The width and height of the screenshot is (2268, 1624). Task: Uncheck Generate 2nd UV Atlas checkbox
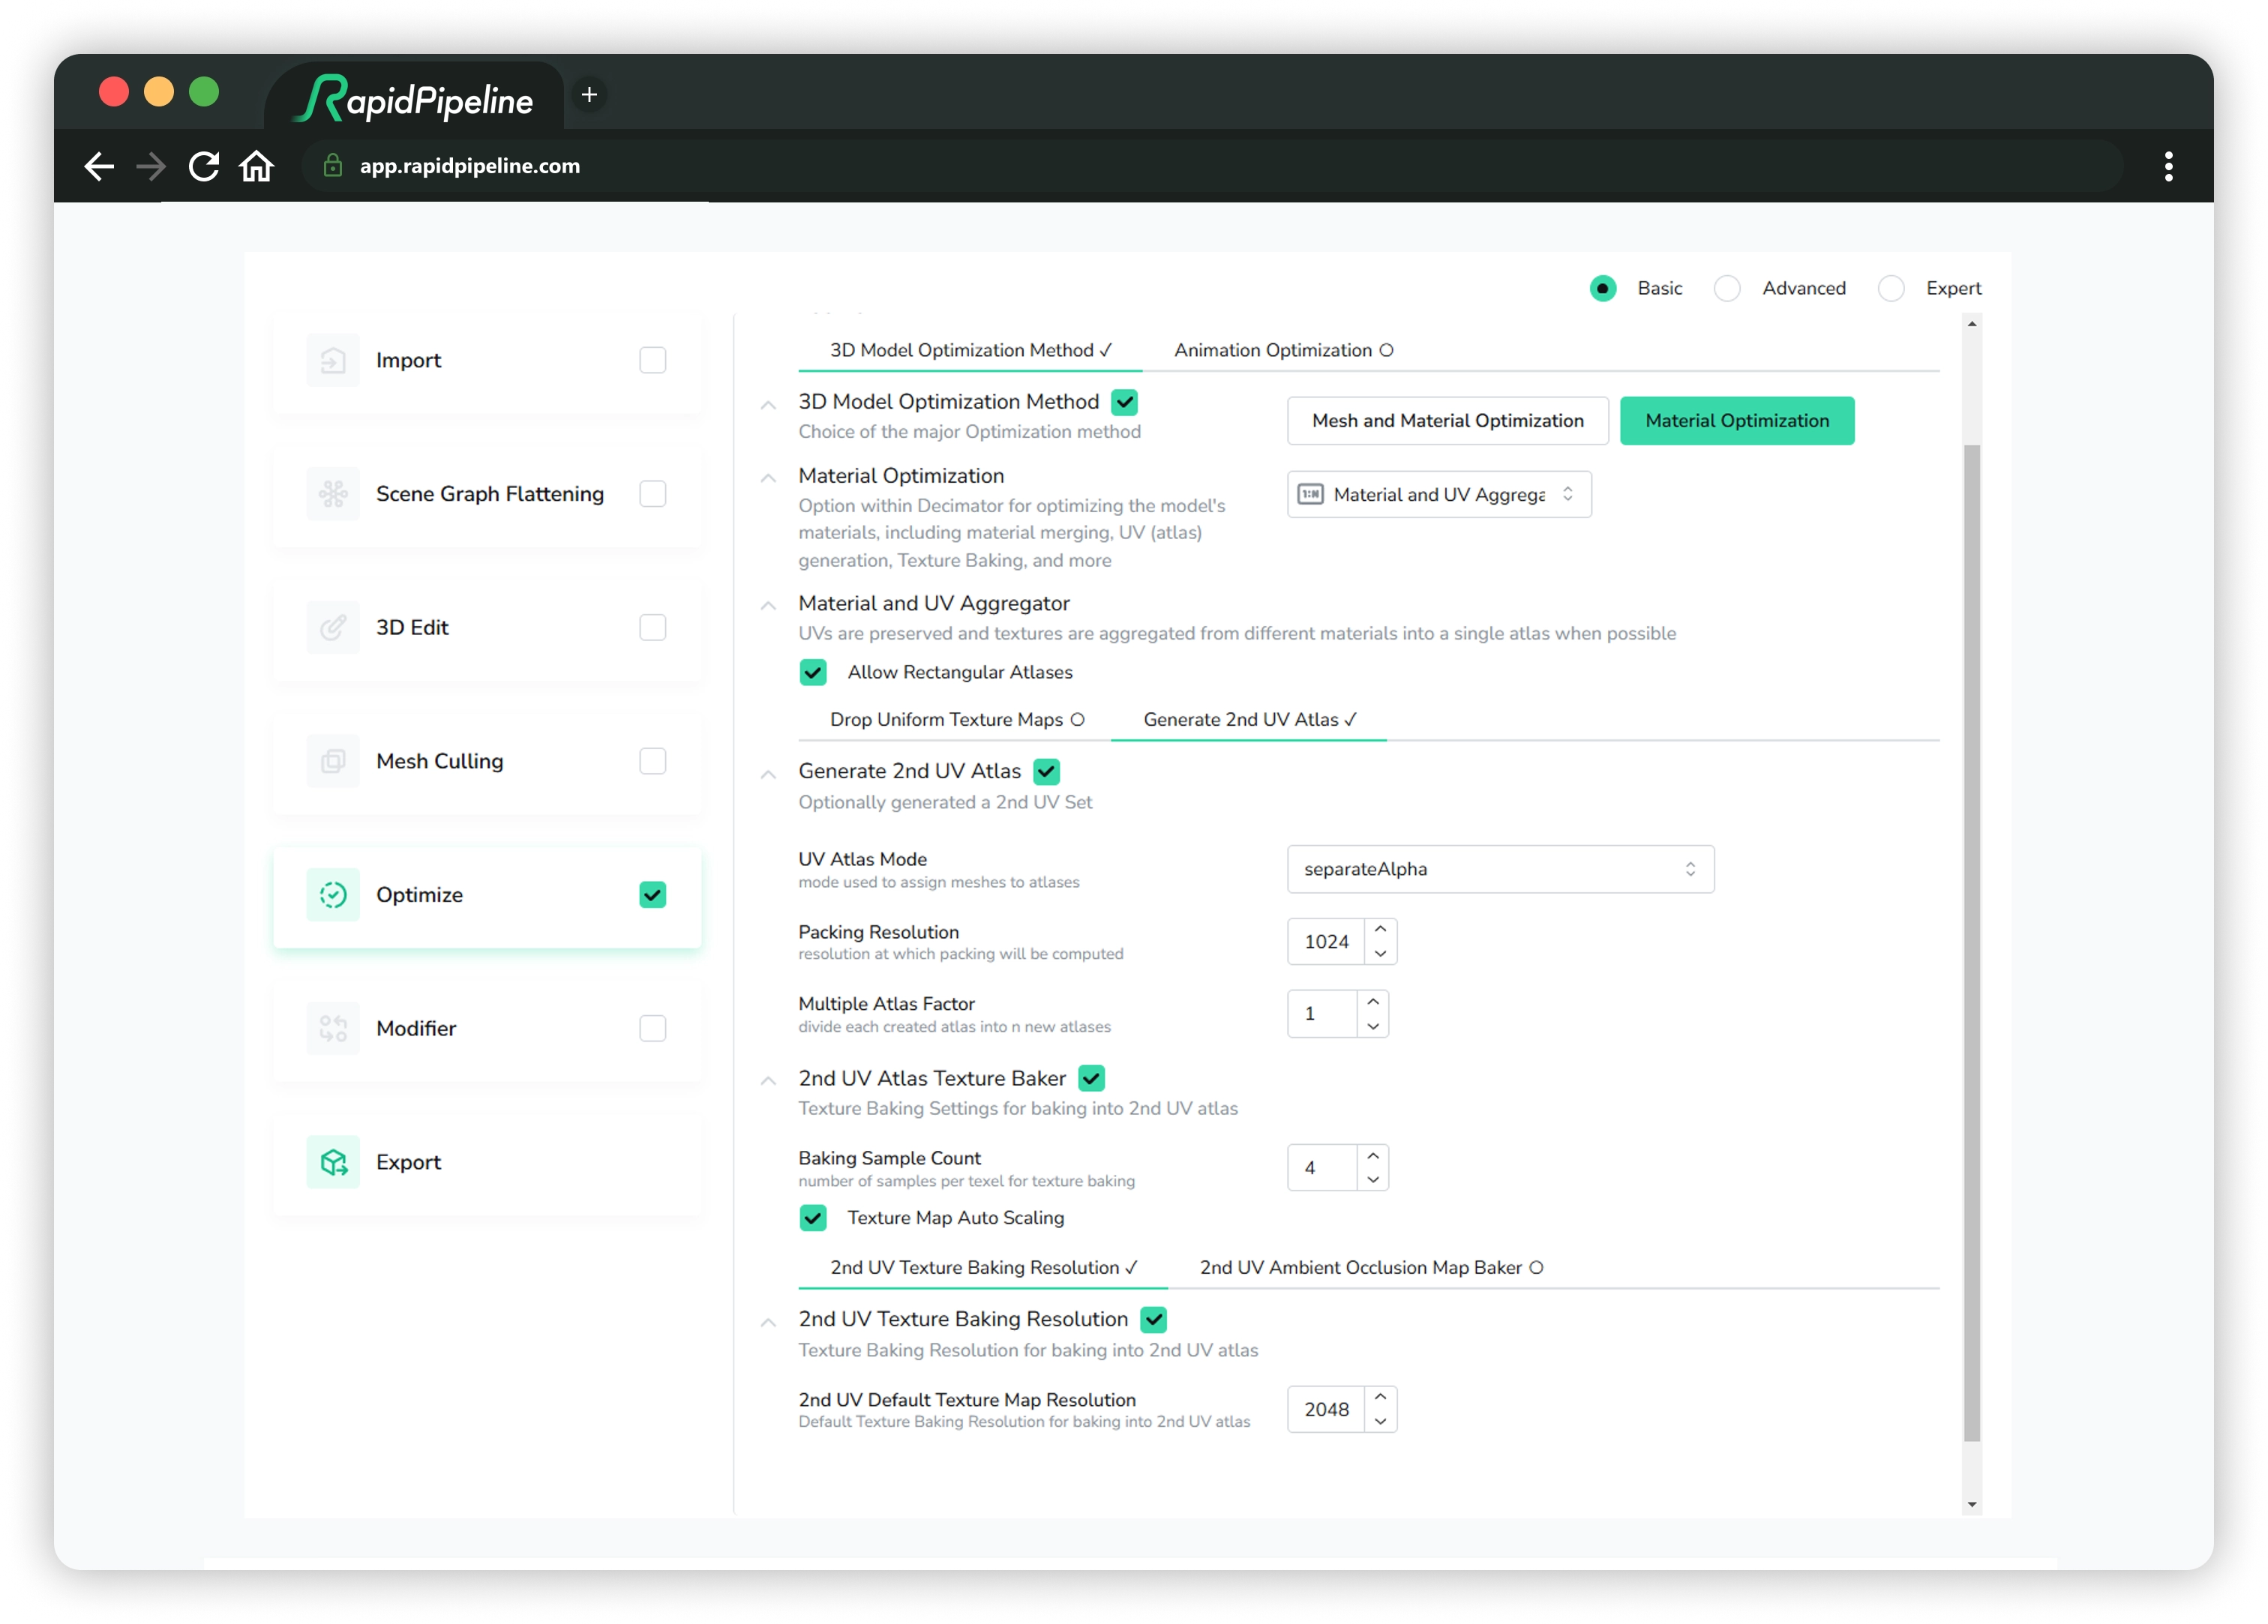pos(1047,772)
